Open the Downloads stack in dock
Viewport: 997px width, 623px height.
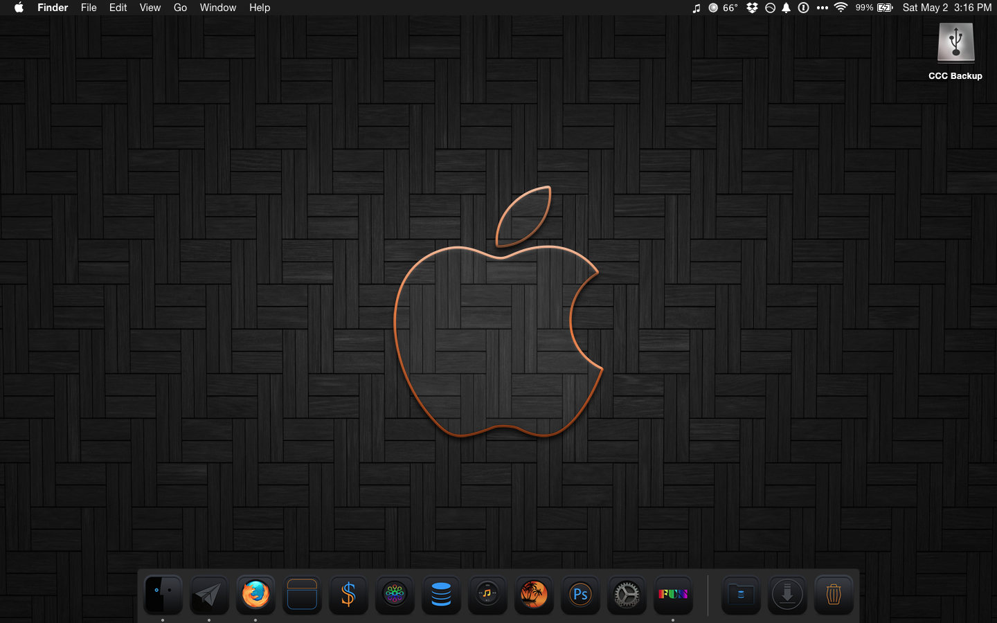787,594
